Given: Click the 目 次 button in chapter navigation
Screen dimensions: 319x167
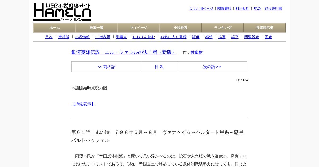Looking at the screenshot, I should point(159,67).
